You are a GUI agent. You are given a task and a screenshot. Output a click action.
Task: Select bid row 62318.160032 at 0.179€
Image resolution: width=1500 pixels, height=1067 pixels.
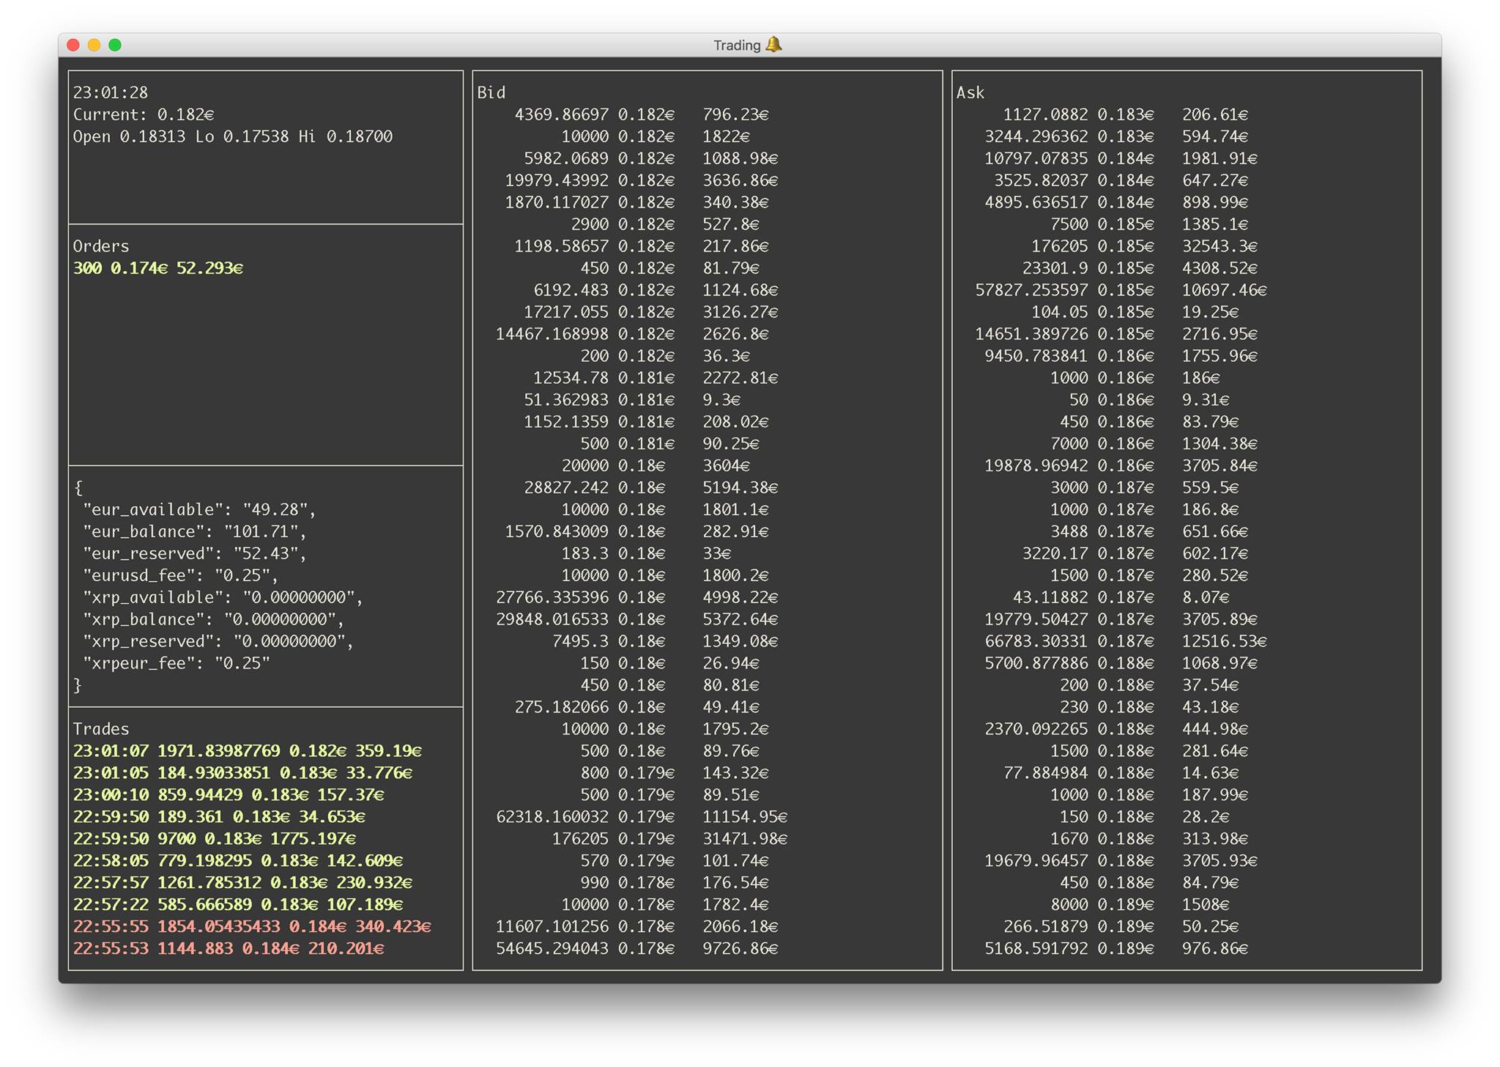point(642,817)
